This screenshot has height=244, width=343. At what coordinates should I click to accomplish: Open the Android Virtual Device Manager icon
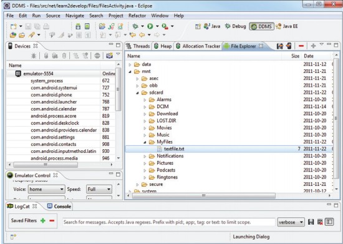[x=87, y=26]
